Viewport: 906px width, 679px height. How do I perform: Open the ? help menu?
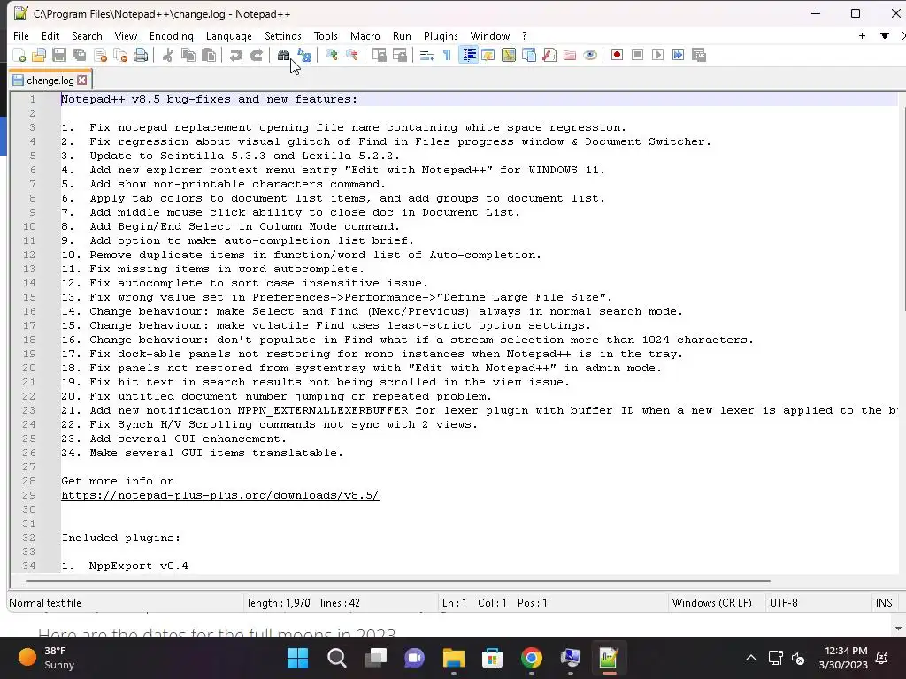pyautogui.click(x=524, y=35)
